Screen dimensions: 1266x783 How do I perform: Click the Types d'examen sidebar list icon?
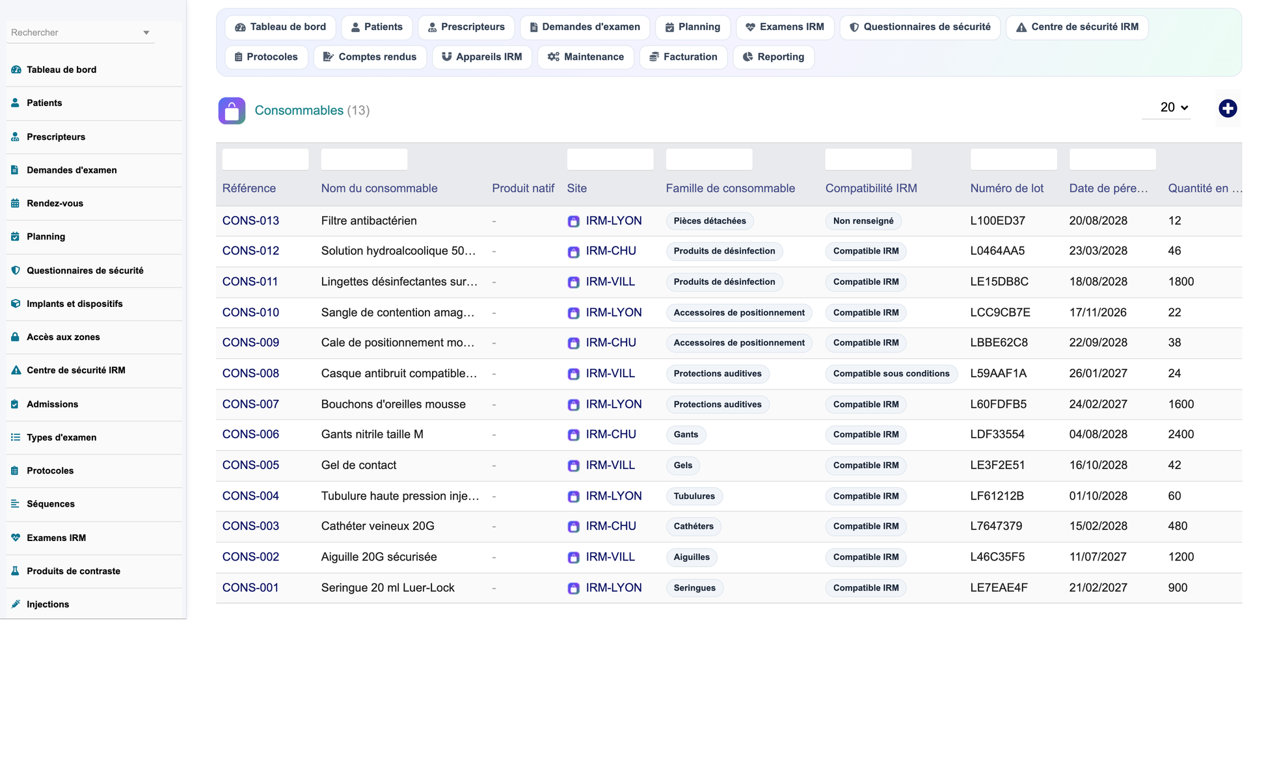[16, 437]
